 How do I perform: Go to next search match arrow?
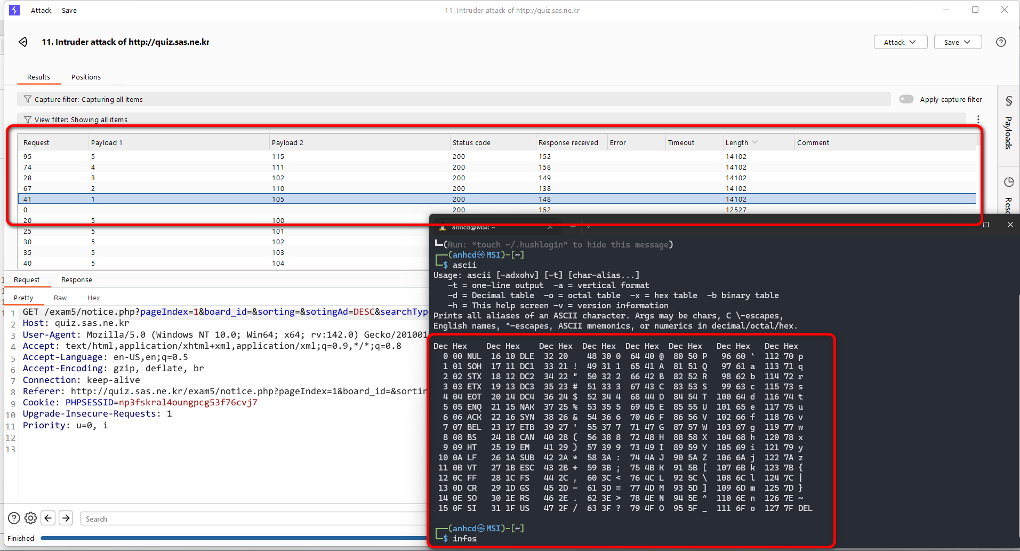coord(66,518)
